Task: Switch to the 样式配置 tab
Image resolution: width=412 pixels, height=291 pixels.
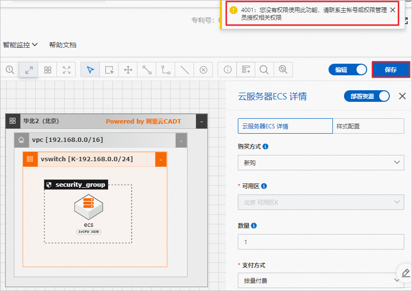Action: 369,126
